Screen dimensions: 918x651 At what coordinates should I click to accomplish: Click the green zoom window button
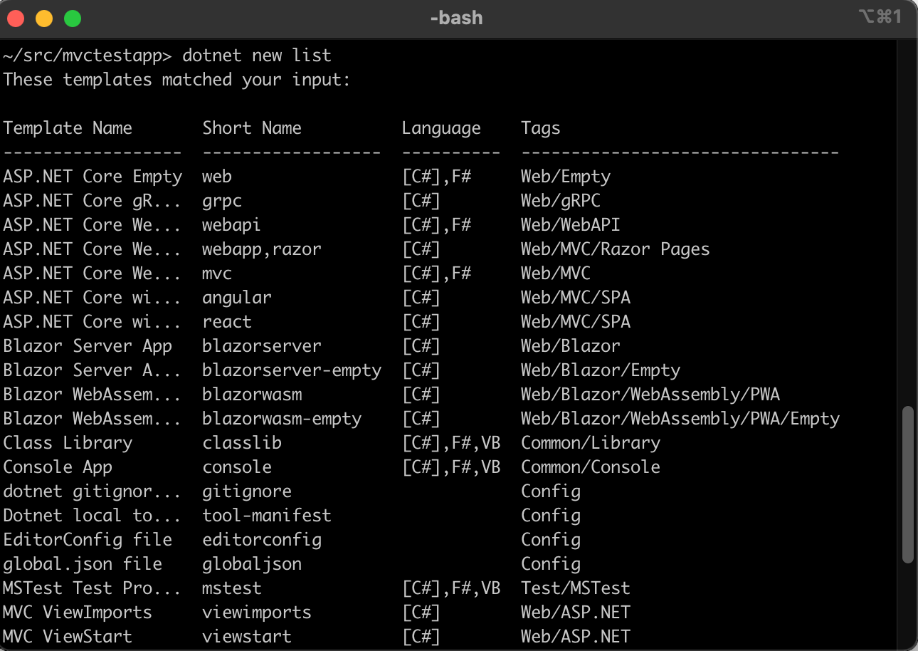point(73,19)
